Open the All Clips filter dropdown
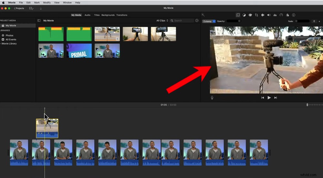The height and width of the screenshot is (178, 323). tap(162, 20)
